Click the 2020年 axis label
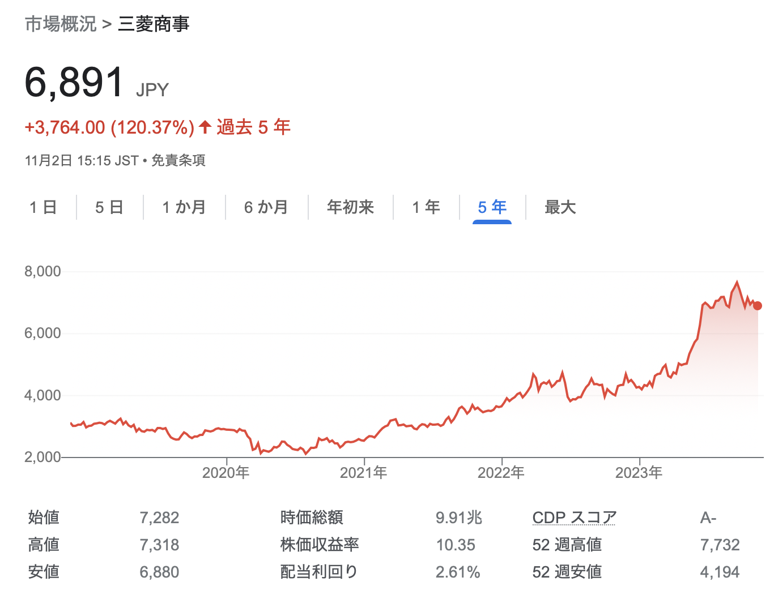The width and height of the screenshot is (774, 590). click(226, 473)
